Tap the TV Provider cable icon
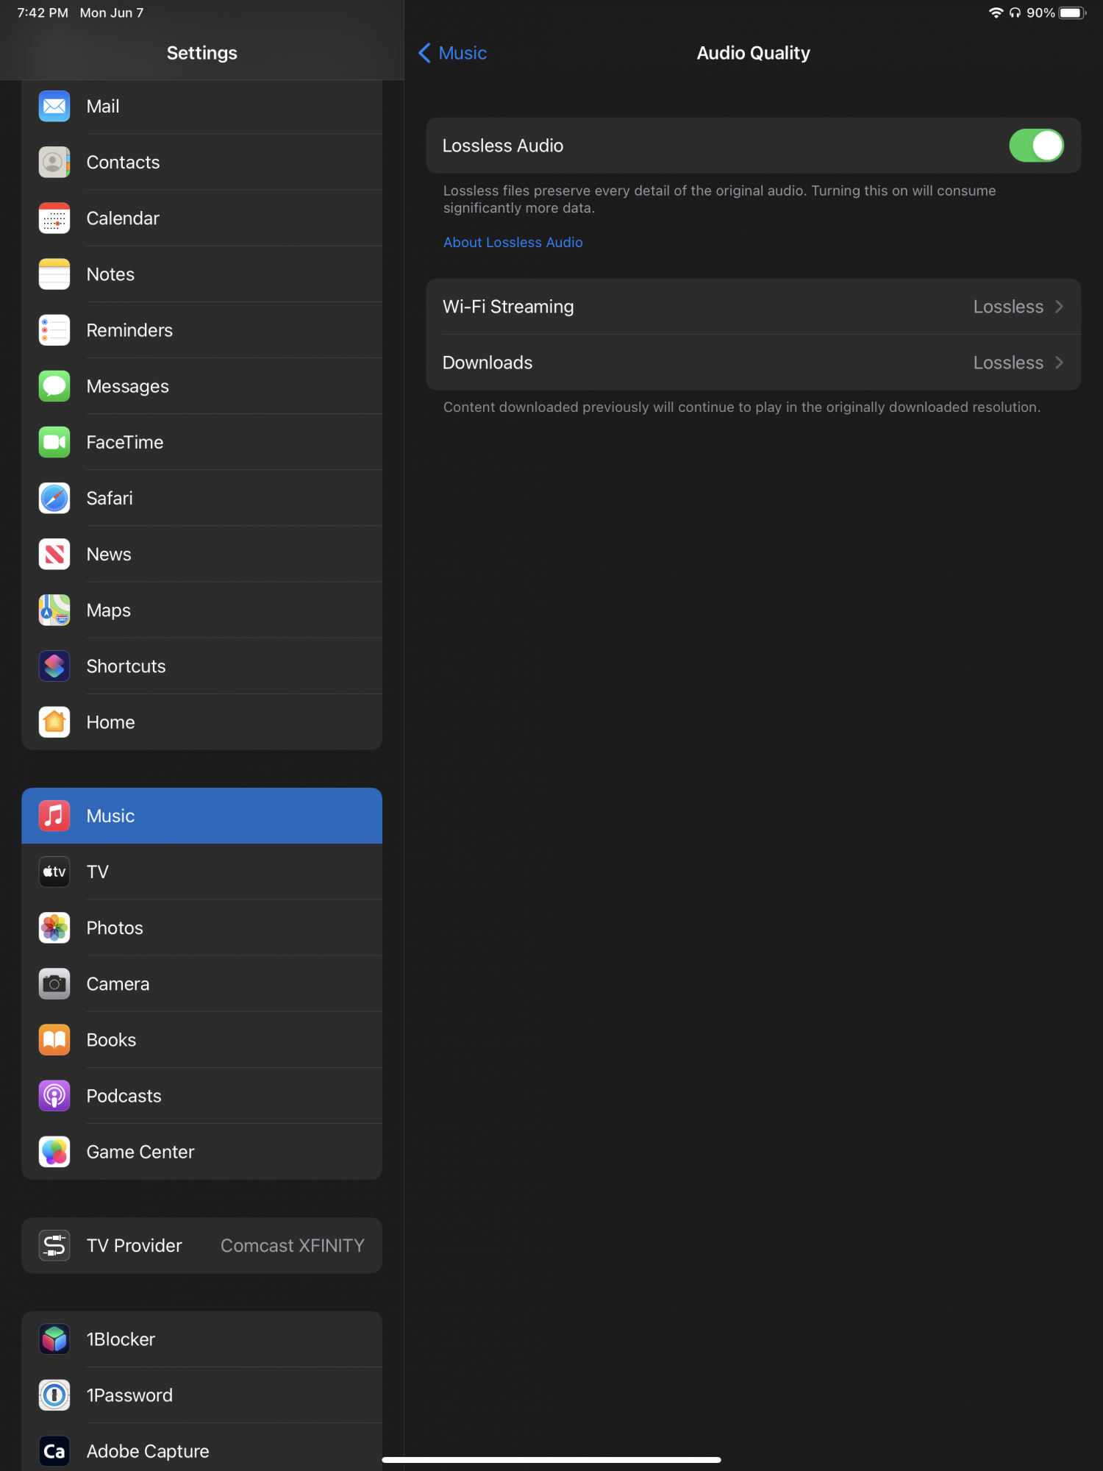Viewport: 1103px width, 1471px height. pos(54,1245)
